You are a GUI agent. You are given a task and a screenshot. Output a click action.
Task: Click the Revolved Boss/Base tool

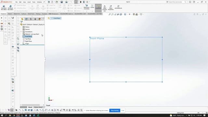(x=10, y=8)
